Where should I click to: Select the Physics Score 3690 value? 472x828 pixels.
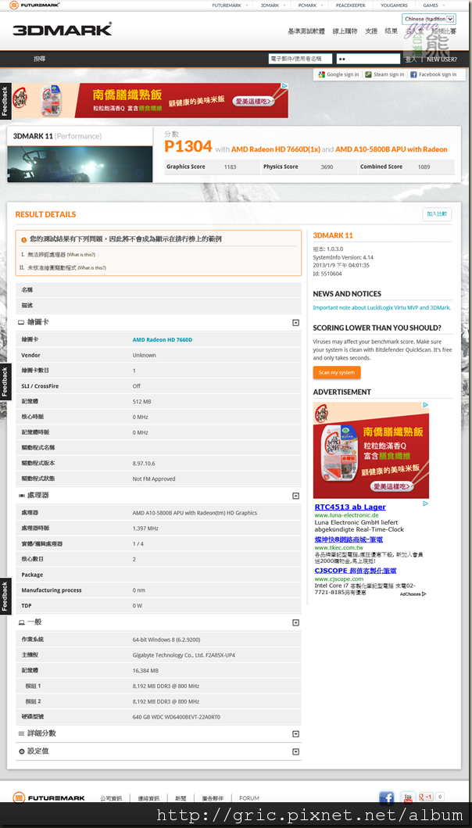(327, 167)
